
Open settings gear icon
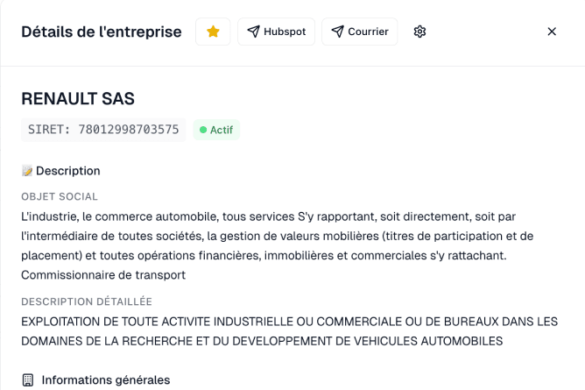click(419, 32)
